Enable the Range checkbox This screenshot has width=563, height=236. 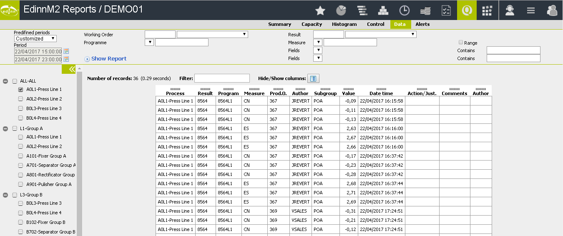tap(461, 43)
